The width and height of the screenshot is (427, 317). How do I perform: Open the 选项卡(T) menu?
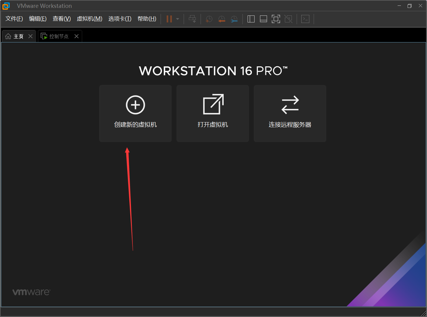pos(120,19)
